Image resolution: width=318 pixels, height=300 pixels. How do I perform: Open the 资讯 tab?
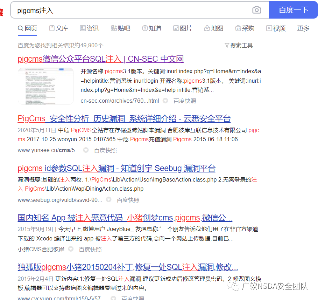pyautogui.click(x=90, y=28)
